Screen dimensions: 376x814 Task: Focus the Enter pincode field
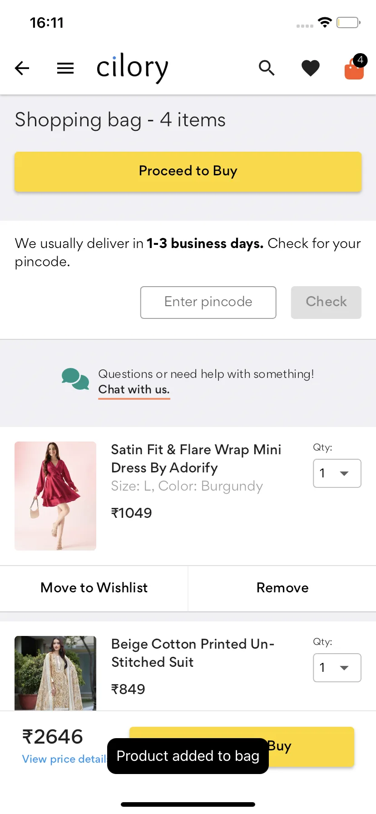click(x=208, y=302)
